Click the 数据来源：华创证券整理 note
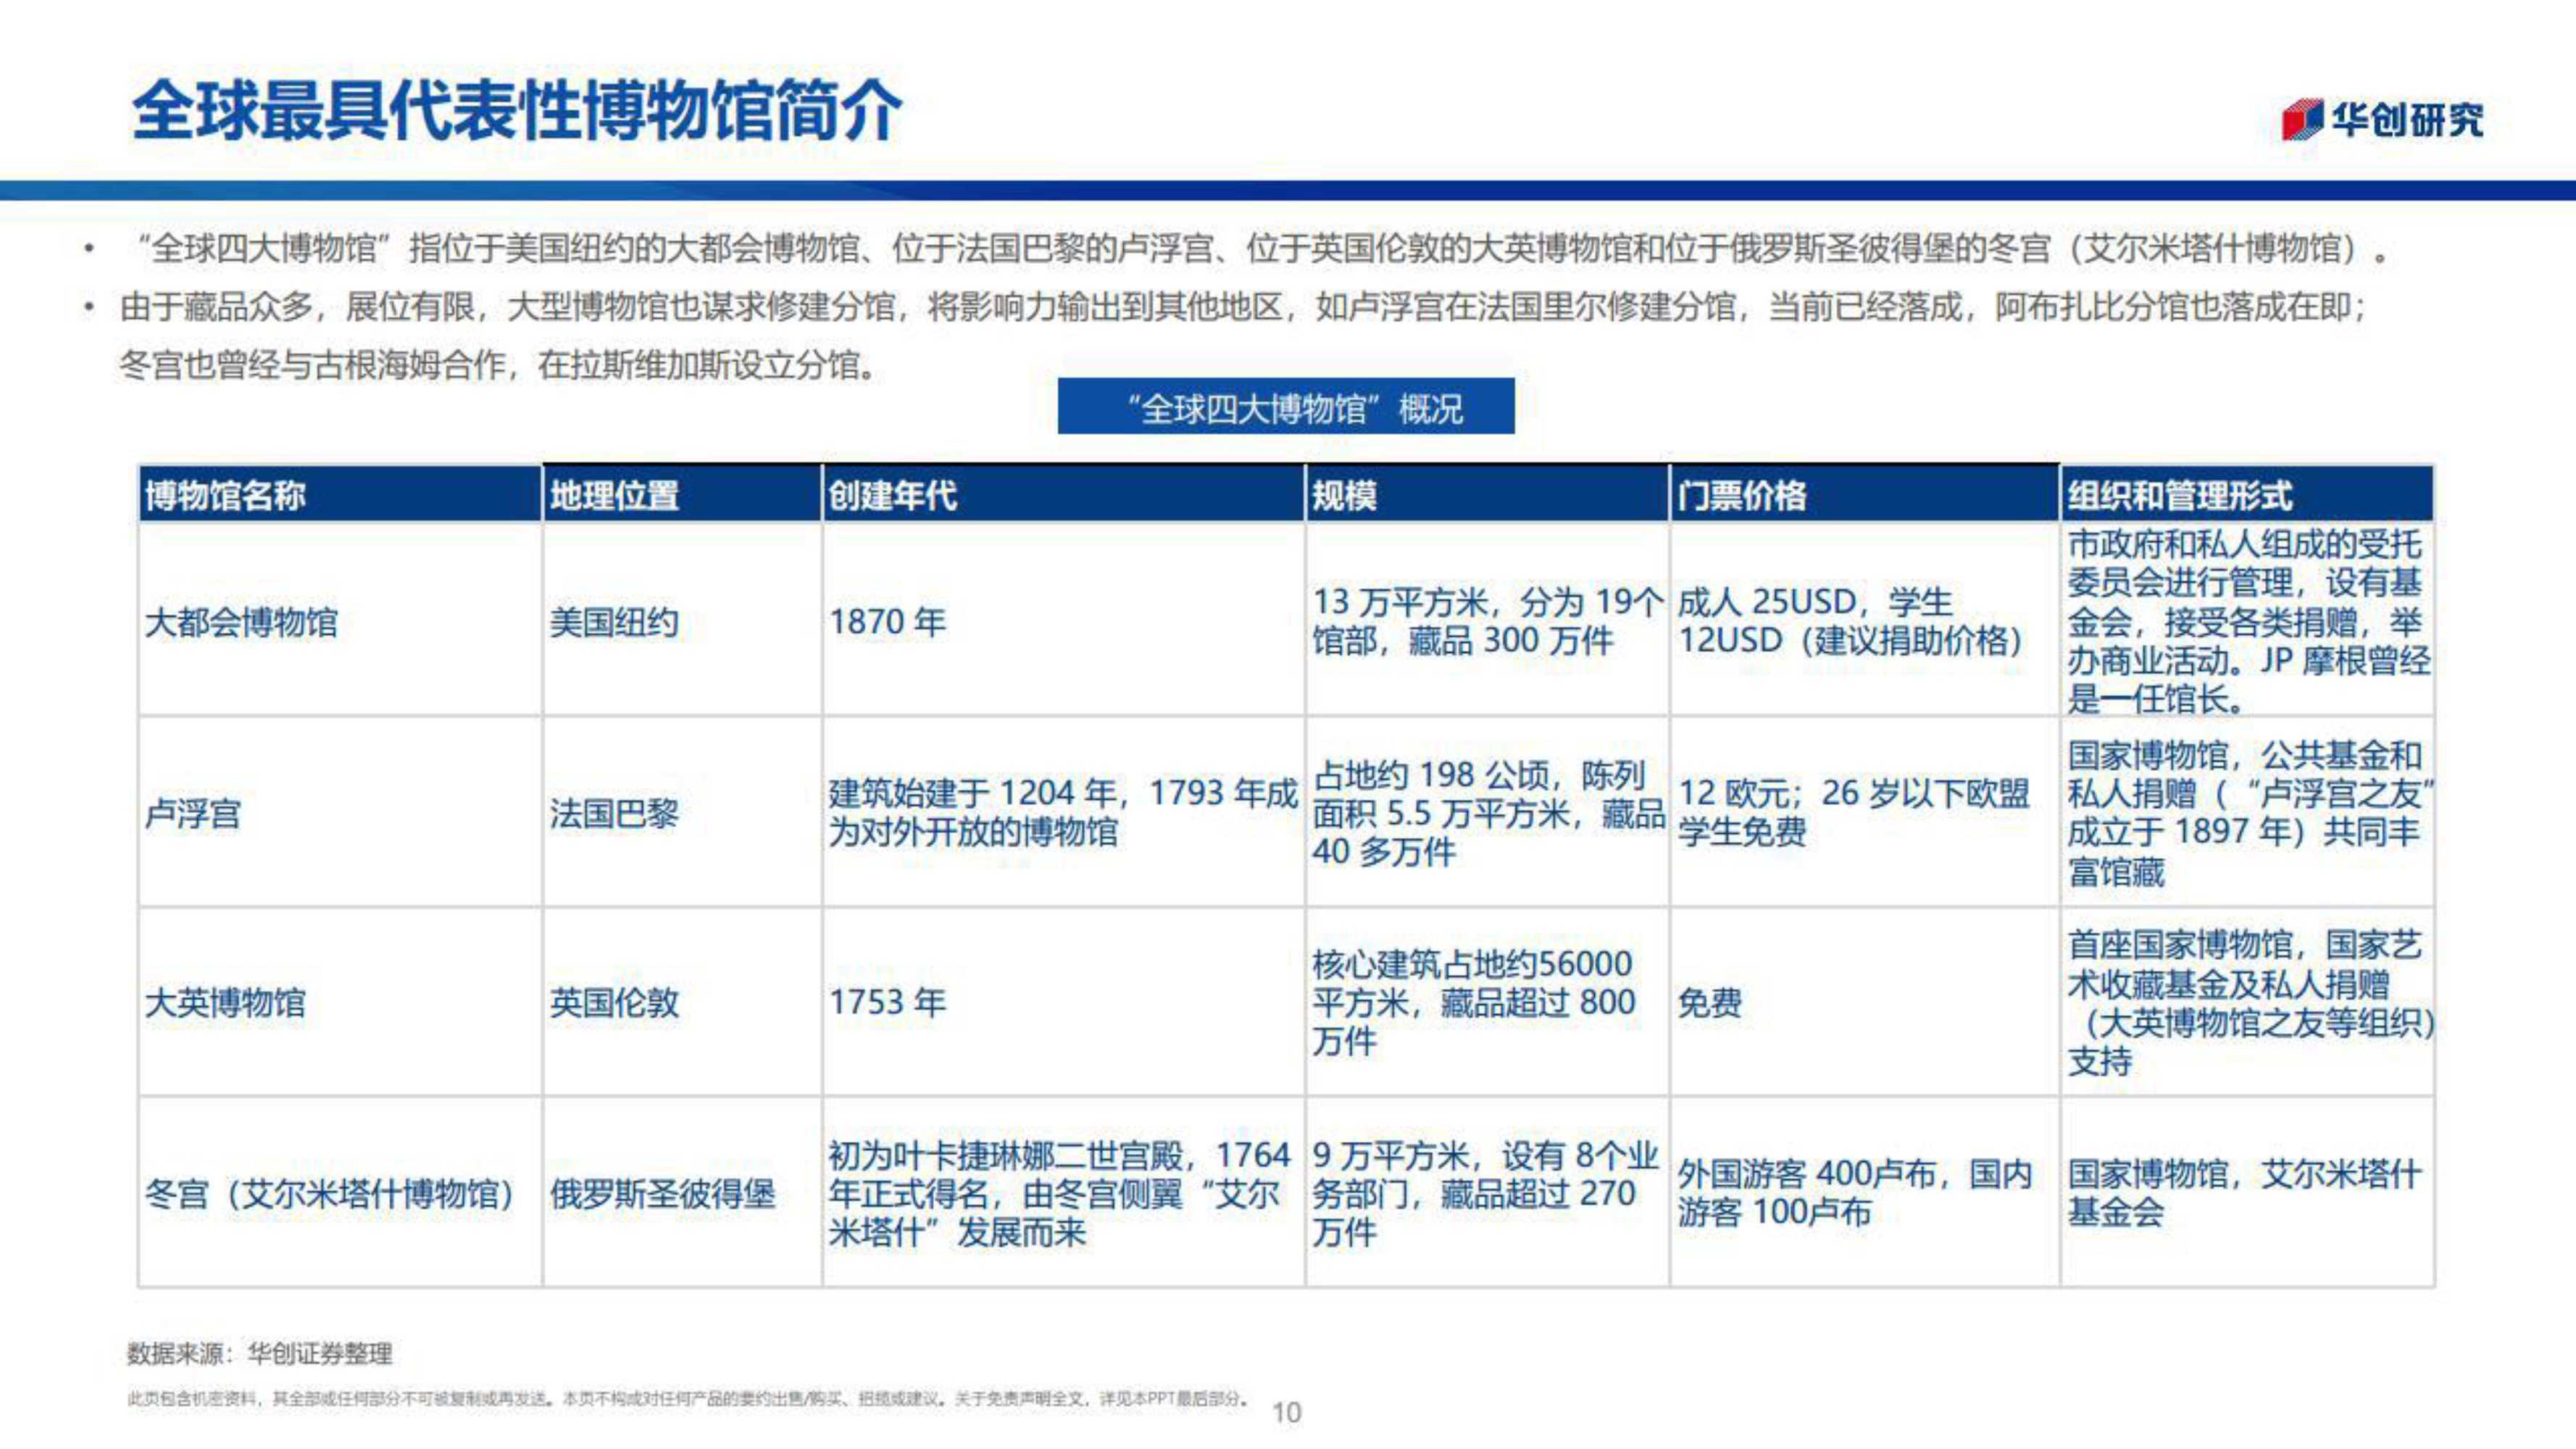Screen dimensions: 2576x1449 (x=259, y=1353)
